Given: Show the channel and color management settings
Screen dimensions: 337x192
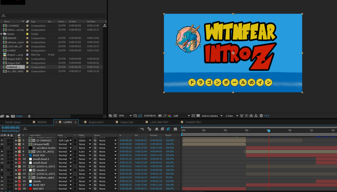Looking at the screenshot, I should (x=170, y=116).
